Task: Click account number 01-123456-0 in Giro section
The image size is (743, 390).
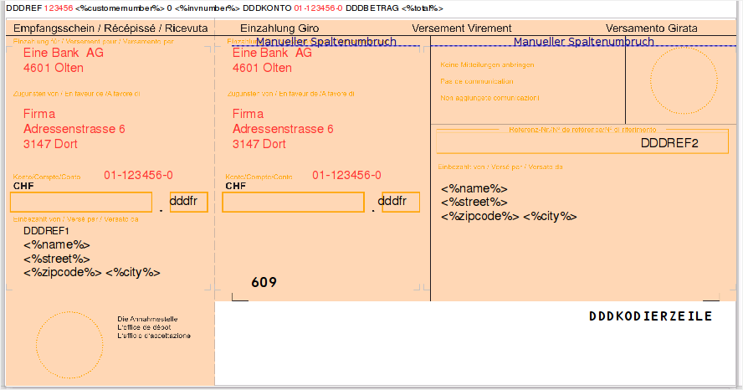Action: point(346,175)
